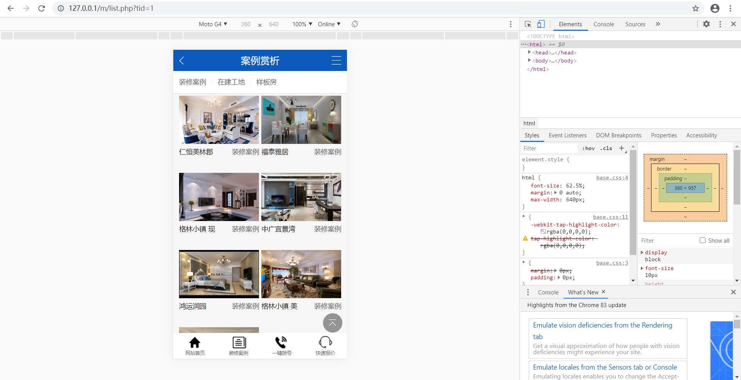Switch to the Console tab in DevTools top bar
This screenshot has height=380, width=741.
coord(604,24)
